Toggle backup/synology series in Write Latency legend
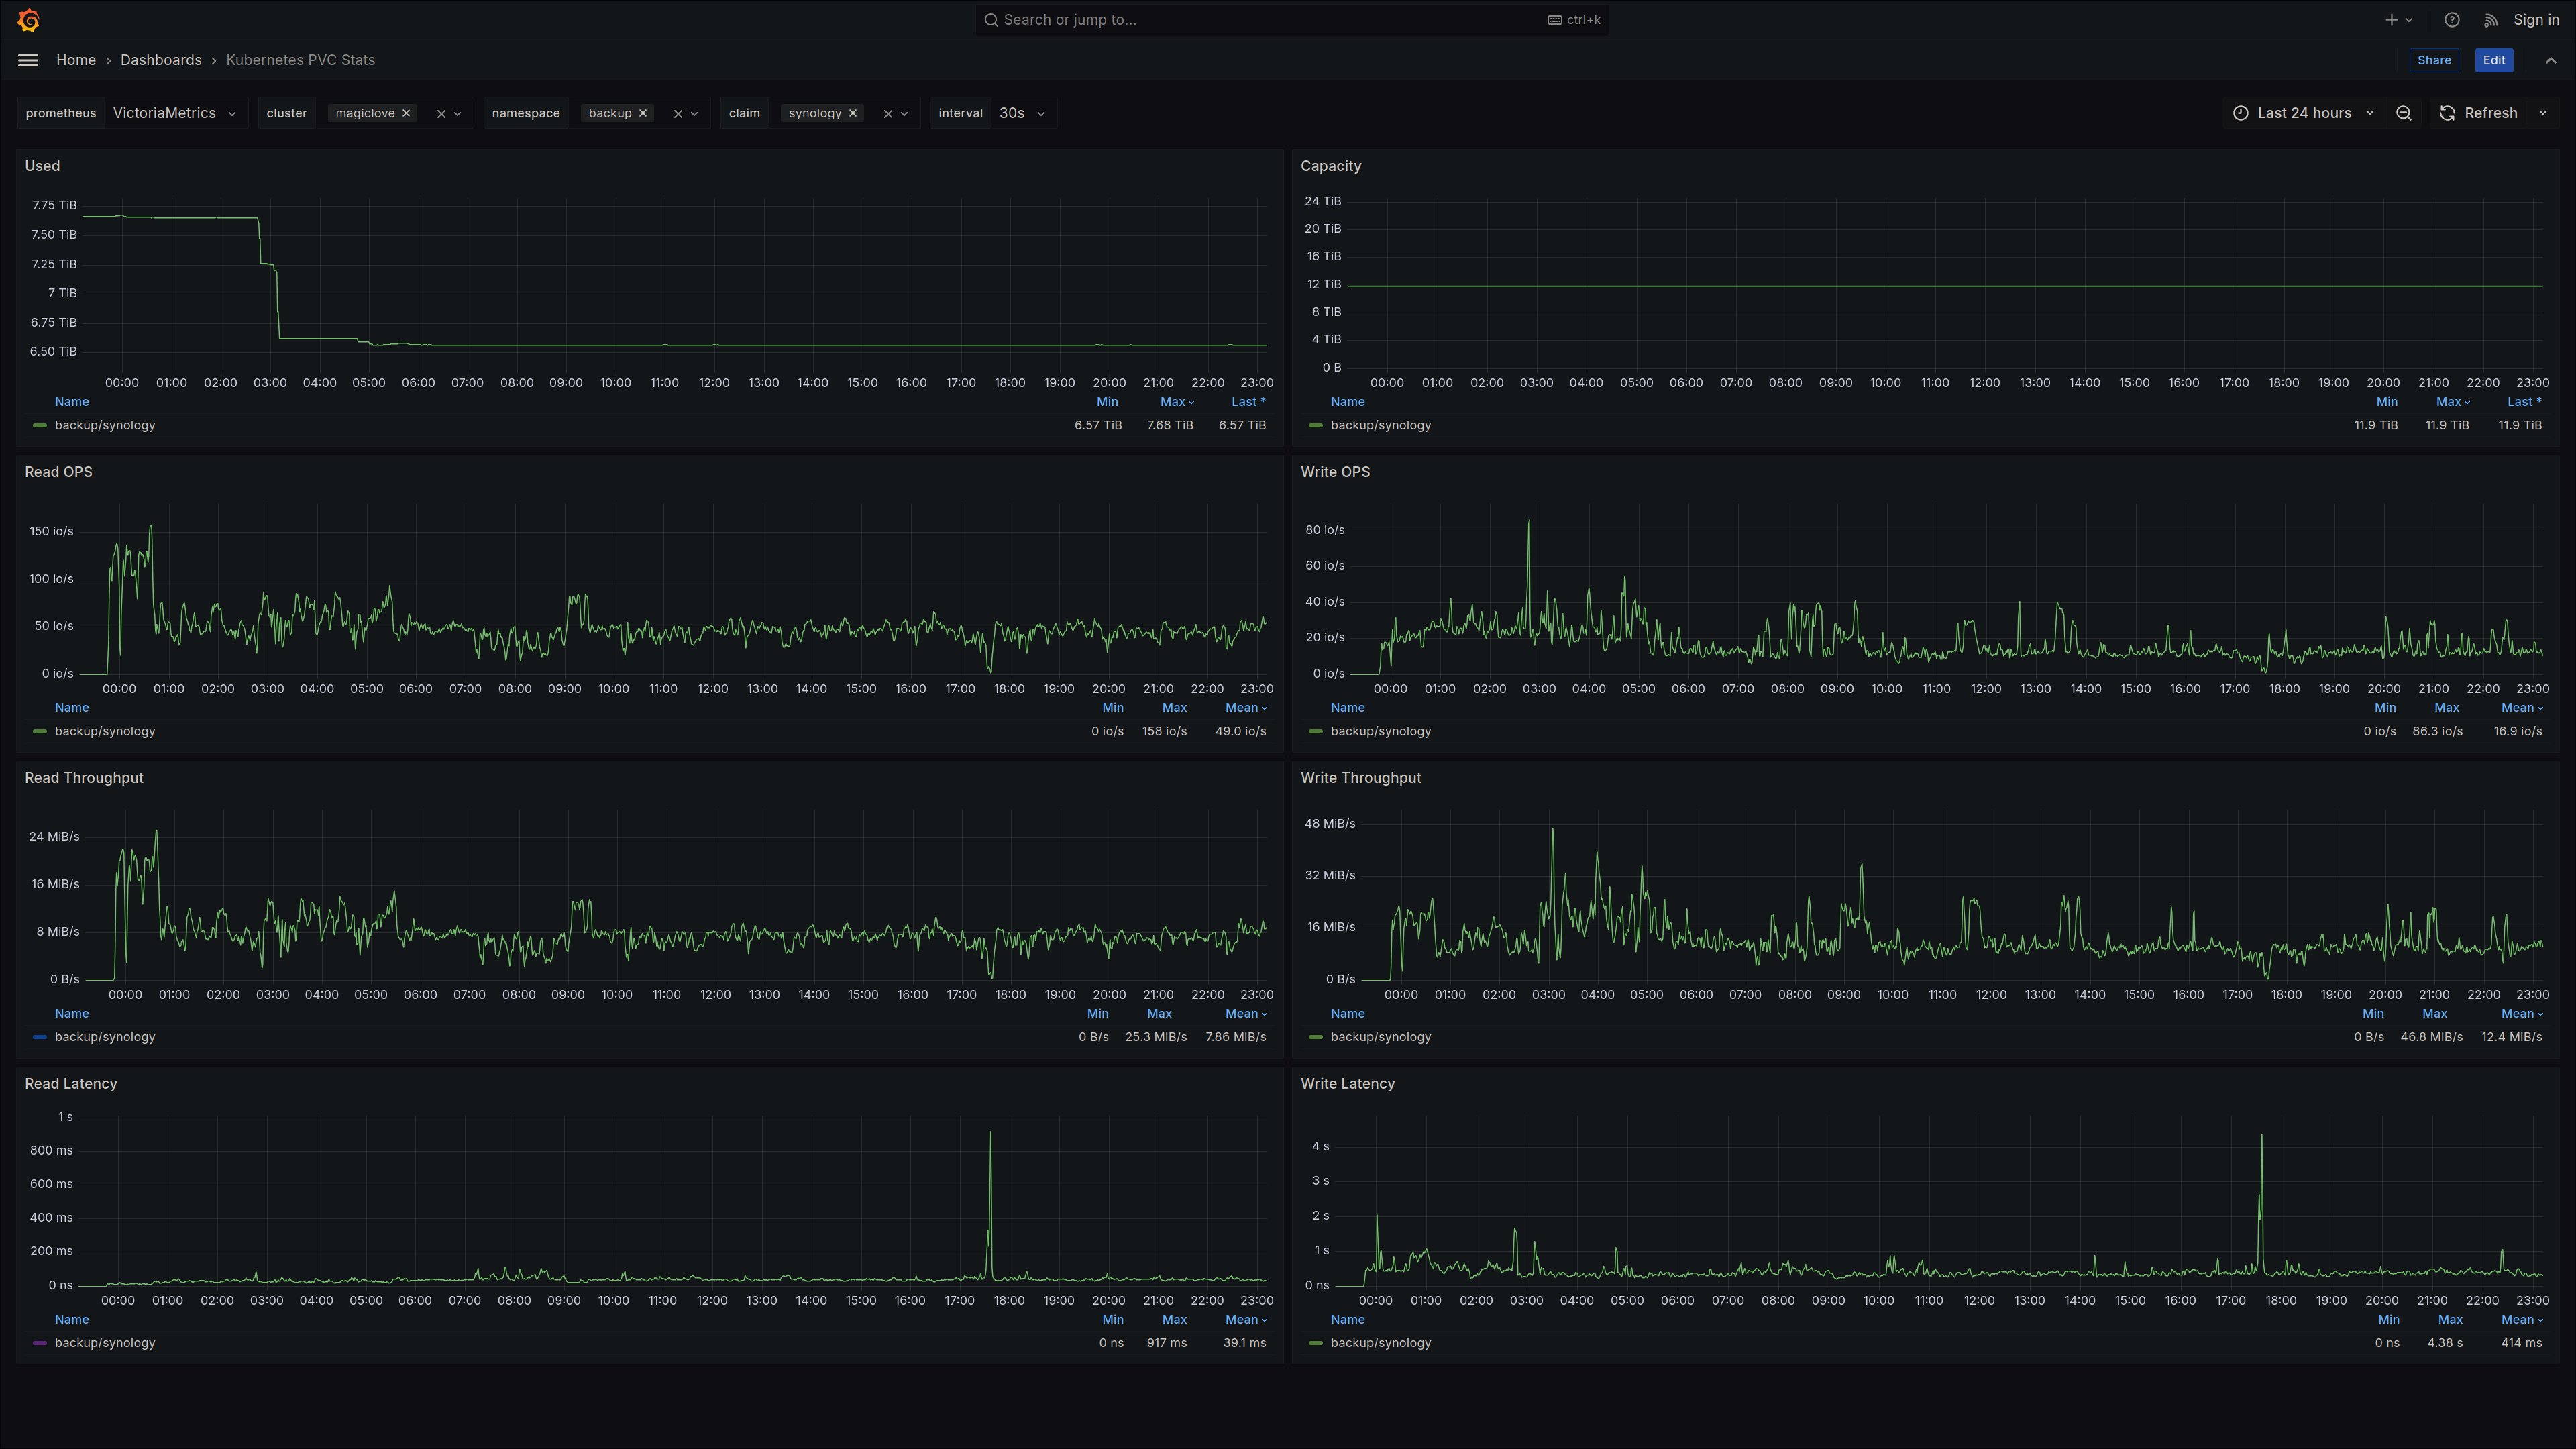Image resolution: width=2576 pixels, height=1449 pixels. tap(1380, 1343)
